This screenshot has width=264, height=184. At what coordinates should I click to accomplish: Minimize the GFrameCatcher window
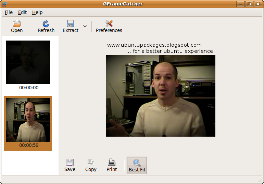(x=240, y=4)
